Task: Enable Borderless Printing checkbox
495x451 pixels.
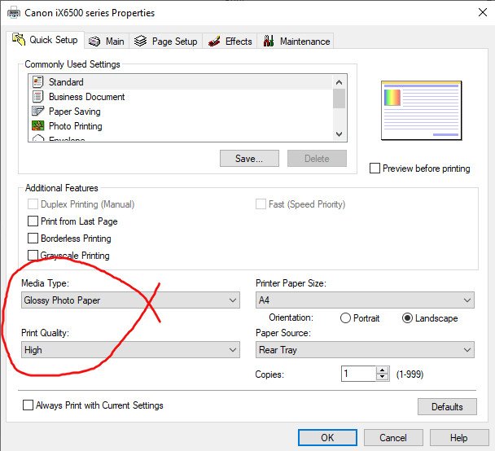Action: point(33,238)
